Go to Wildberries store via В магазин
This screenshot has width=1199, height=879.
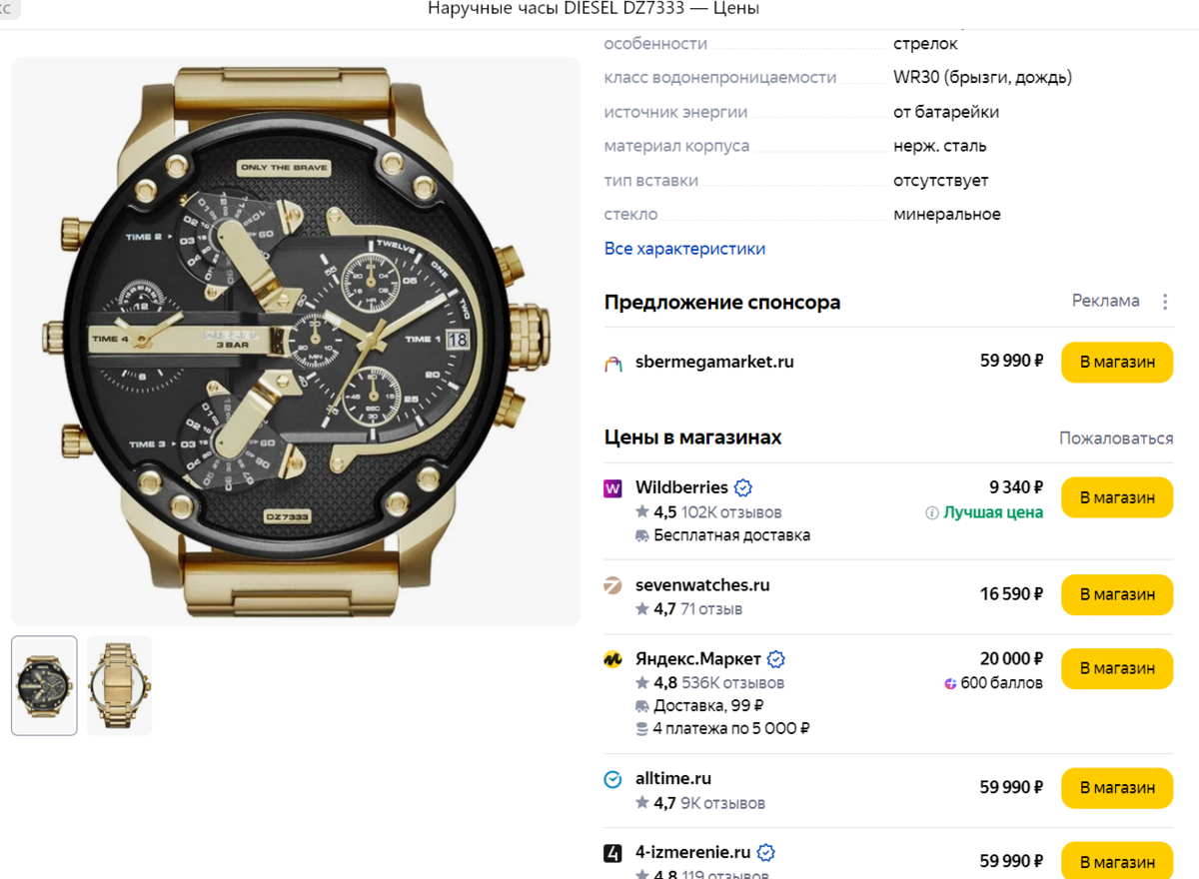point(1117,497)
